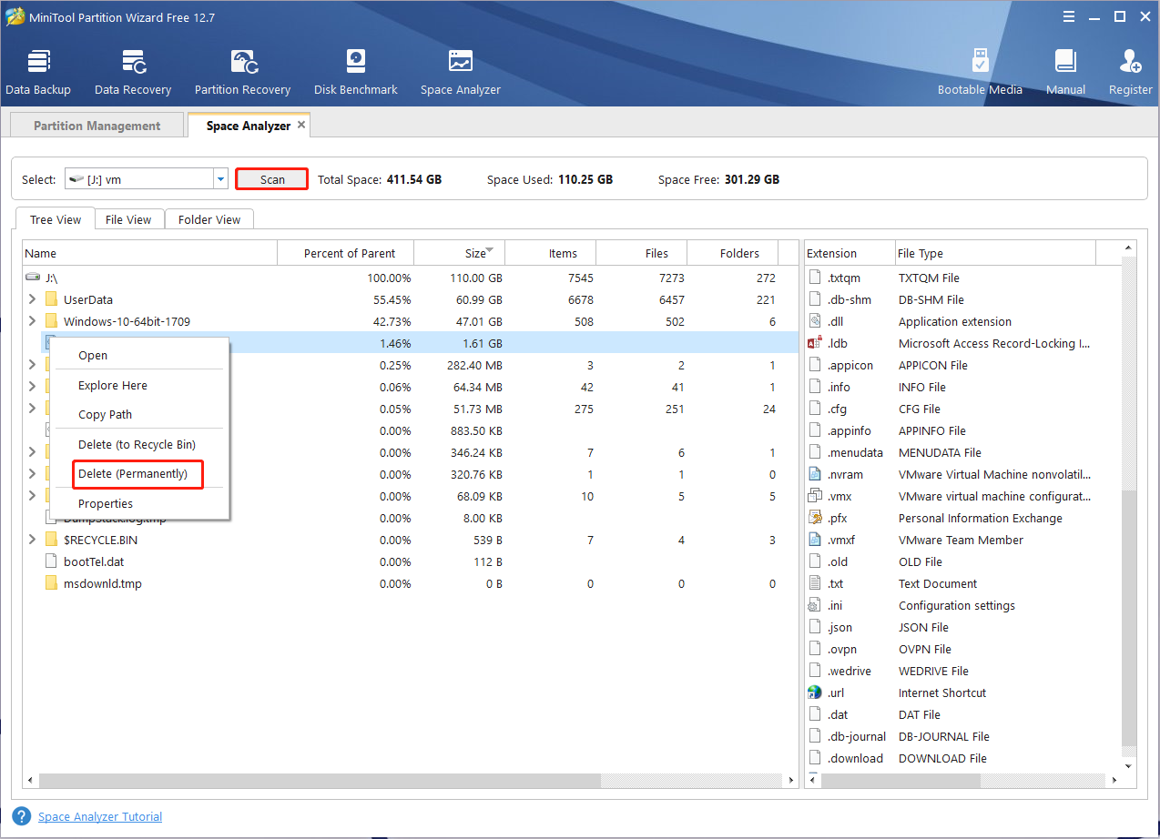Start the Disk Benchmark tool

pos(356,72)
